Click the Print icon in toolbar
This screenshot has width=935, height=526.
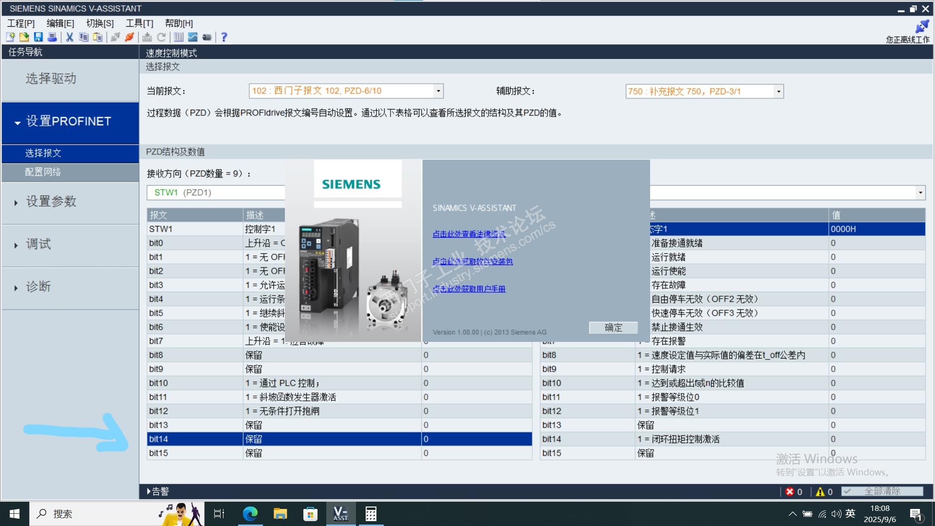pos(52,37)
